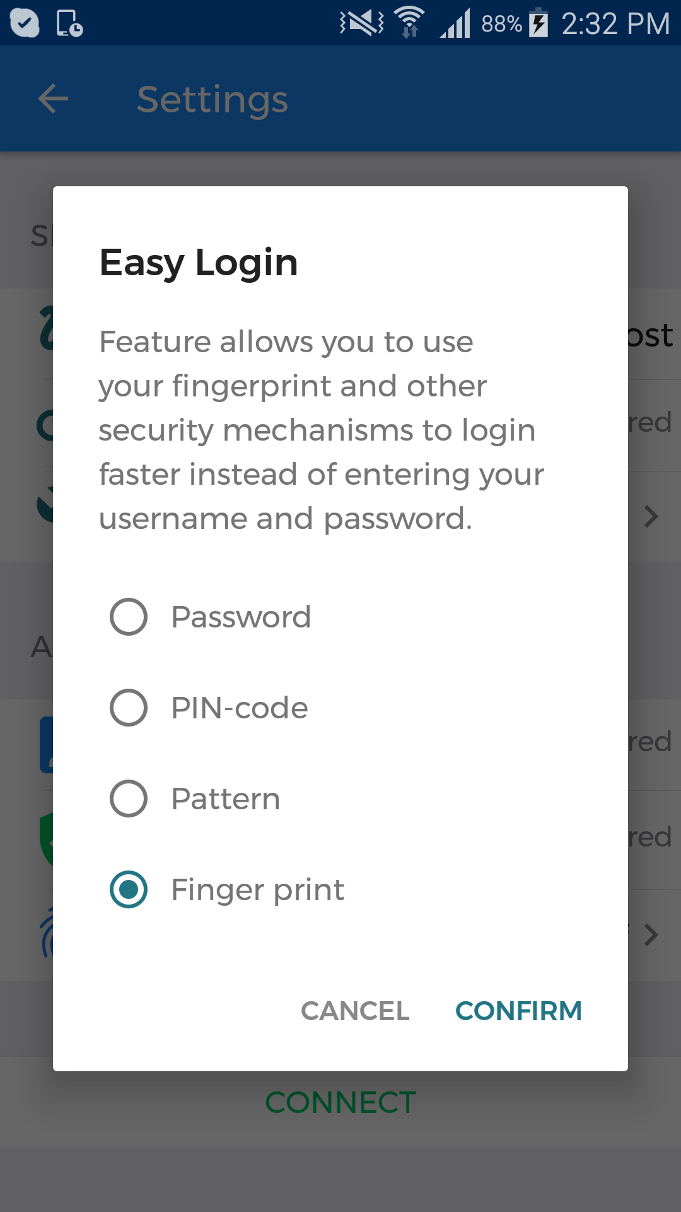This screenshot has width=681, height=1212.
Task: Tap the fingerprint icon behind dialog
Action: click(x=47, y=933)
